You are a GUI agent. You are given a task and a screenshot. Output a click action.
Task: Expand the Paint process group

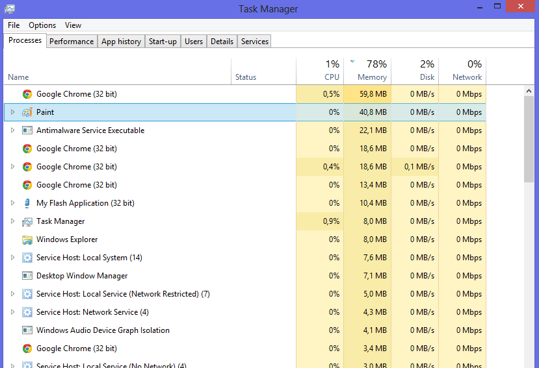(12, 112)
